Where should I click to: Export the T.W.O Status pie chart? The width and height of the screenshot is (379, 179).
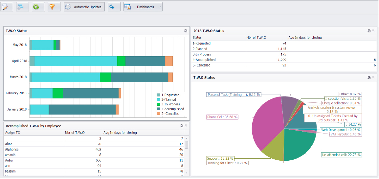(369, 78)
